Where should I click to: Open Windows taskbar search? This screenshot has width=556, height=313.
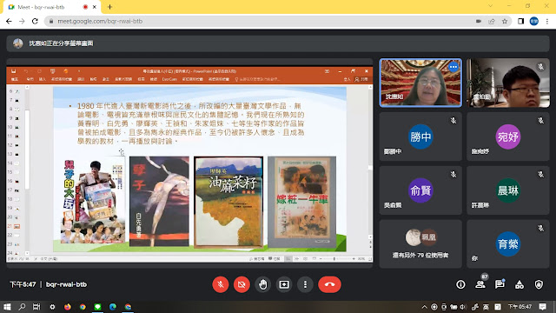(22, 307)
